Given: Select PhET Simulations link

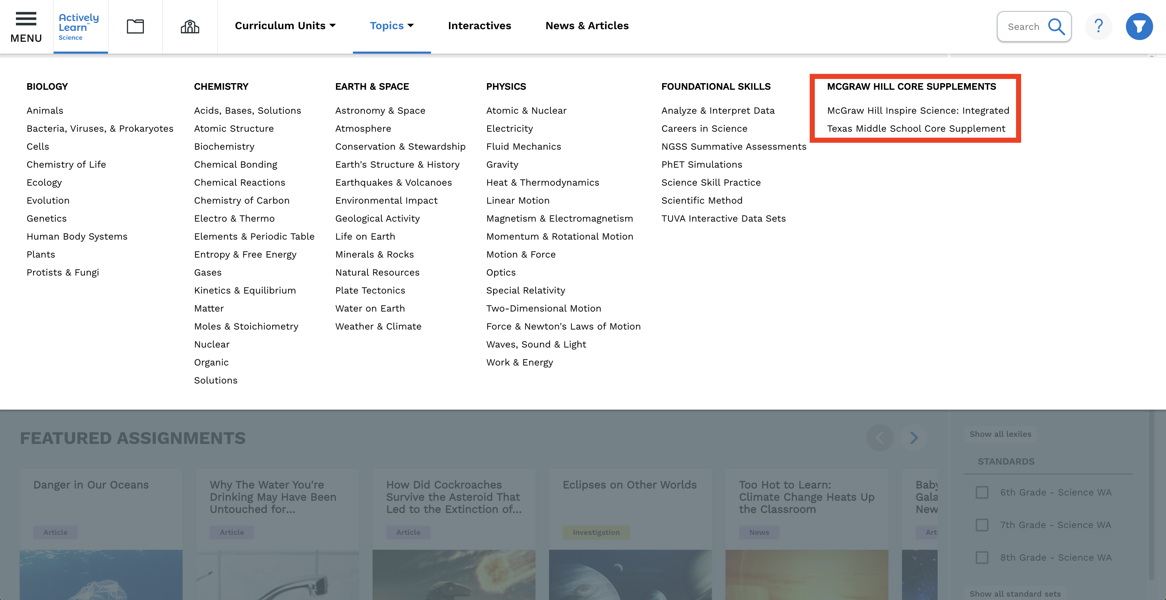Looking at the screenshot, I should pyautogui.click(x=701, y=165).
